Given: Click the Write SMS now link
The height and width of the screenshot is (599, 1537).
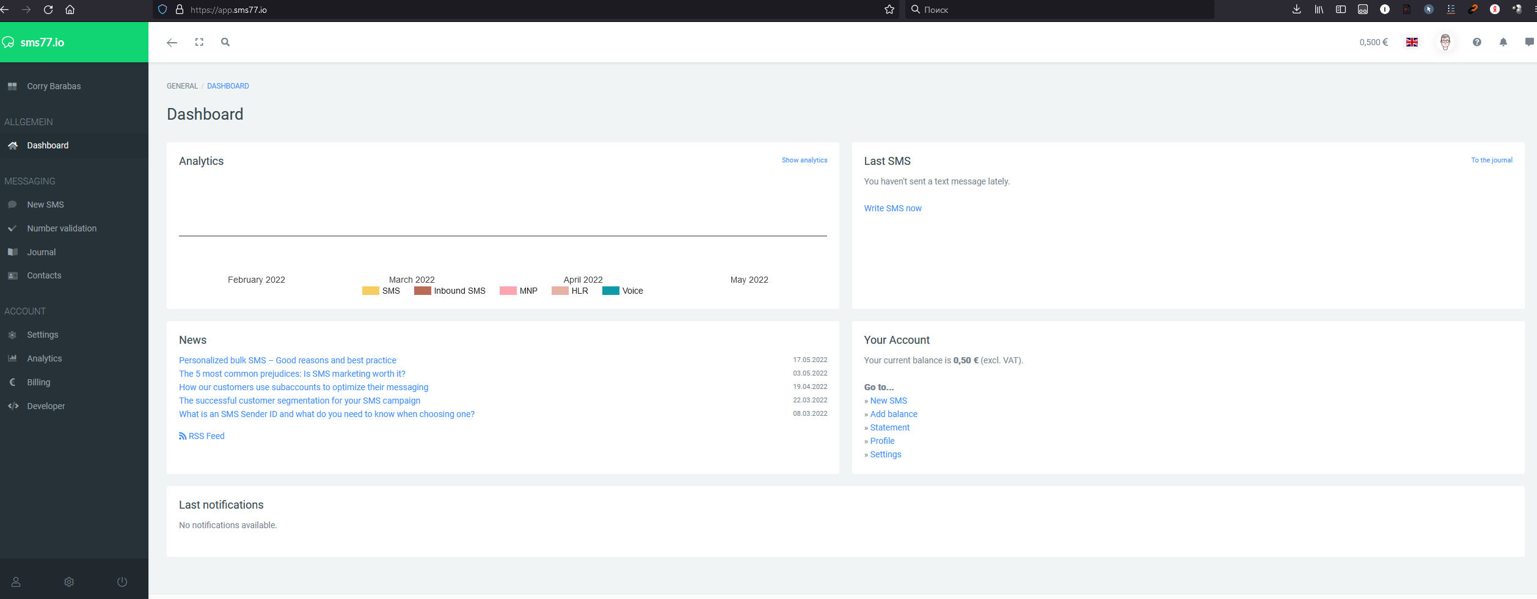Looking at the screenshot, I should click(x=893, y=208).
